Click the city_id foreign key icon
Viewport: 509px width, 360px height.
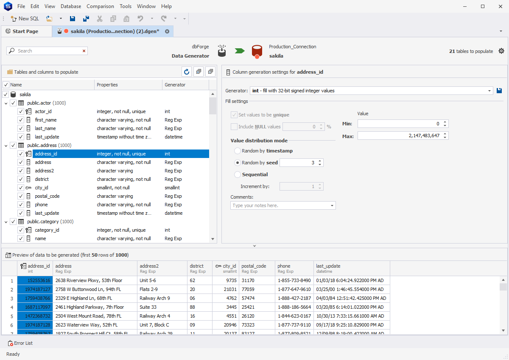28,188
